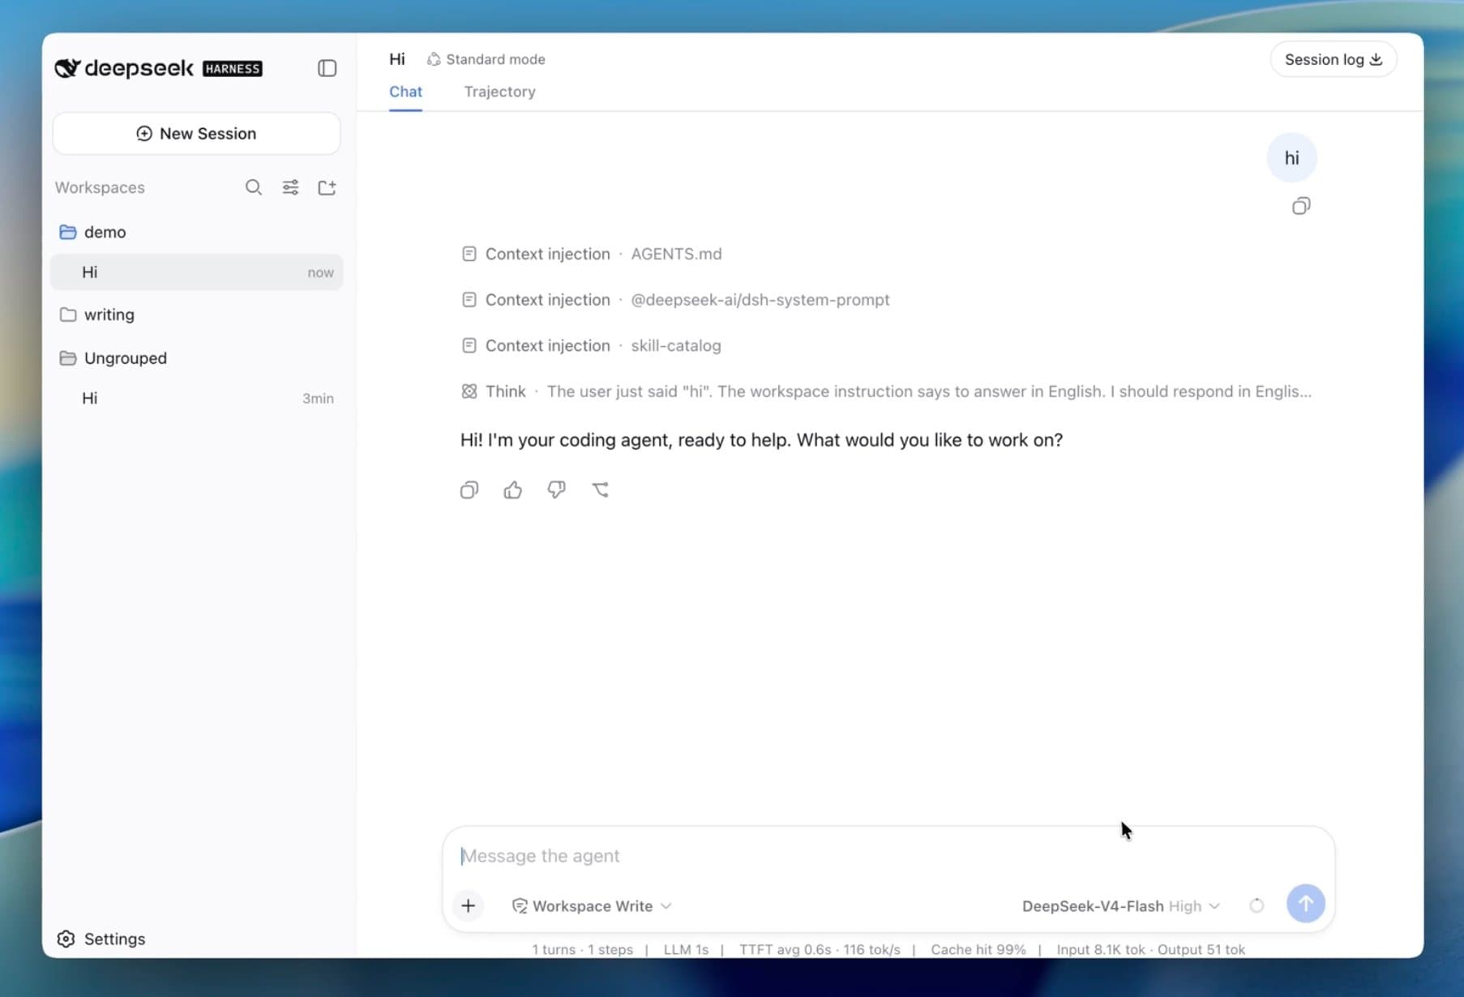Send message with arrow button
This screenshot has height=997, width=1464.
tap(1305, 903)
